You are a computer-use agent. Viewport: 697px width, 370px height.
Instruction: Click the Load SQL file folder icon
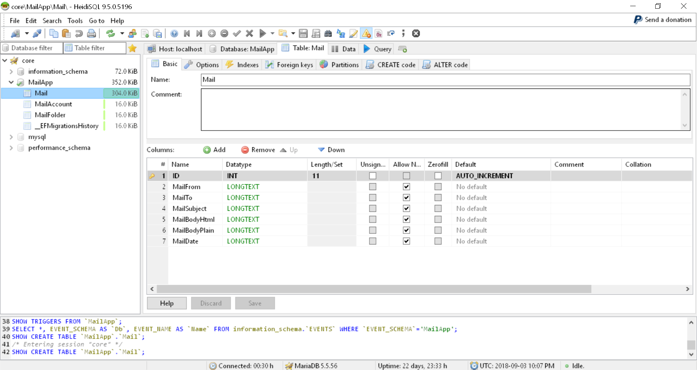click(283, 34)
